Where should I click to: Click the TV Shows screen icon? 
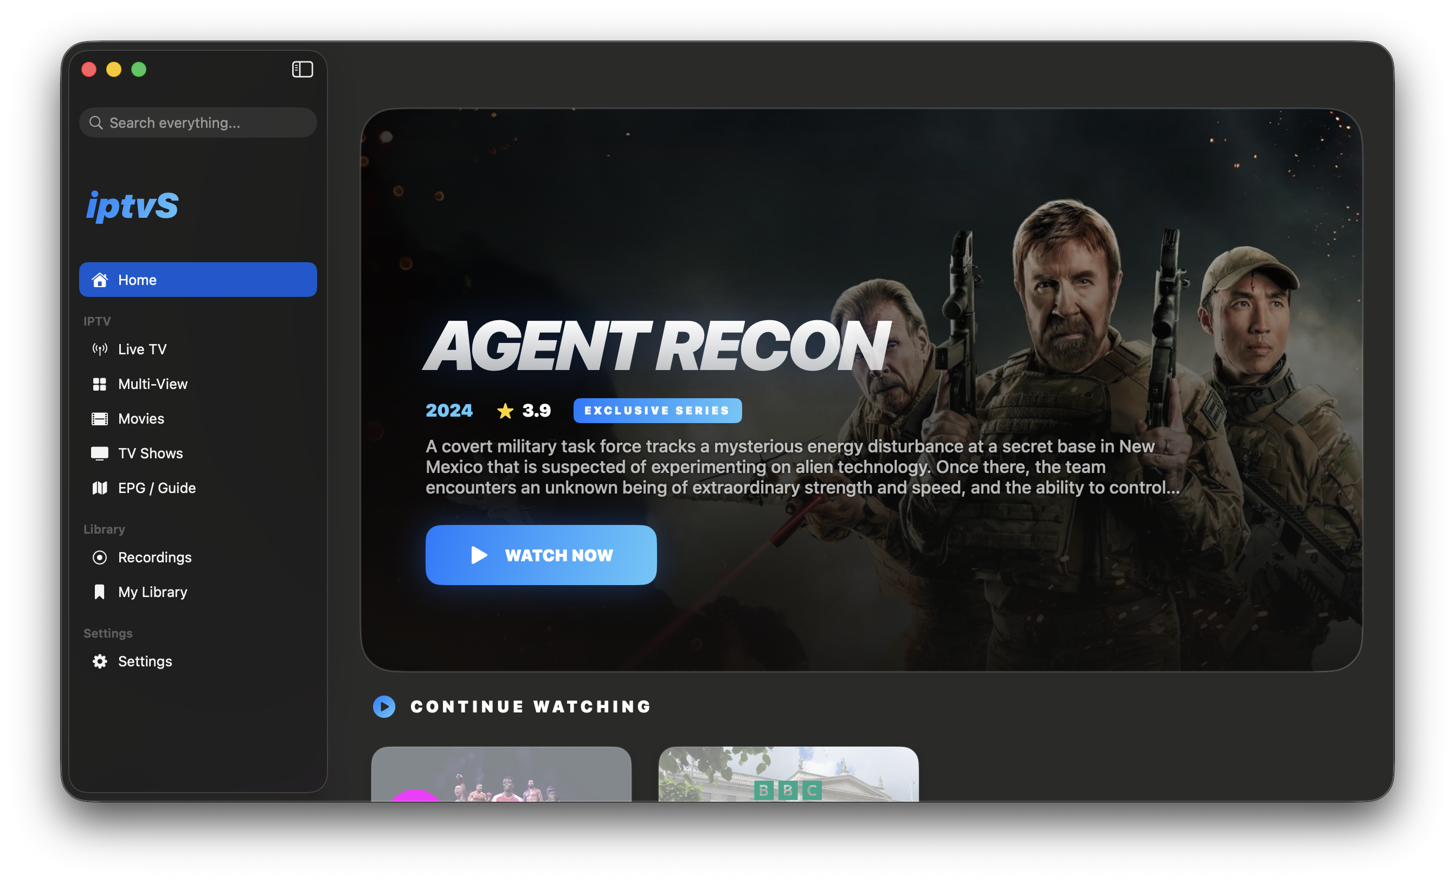click(x=100, y=453)
